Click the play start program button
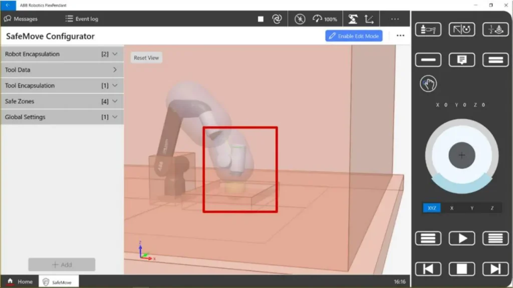 (x=461, y=238)
